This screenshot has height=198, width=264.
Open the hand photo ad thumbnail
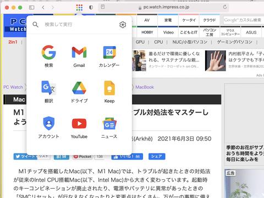coord(216,61)
